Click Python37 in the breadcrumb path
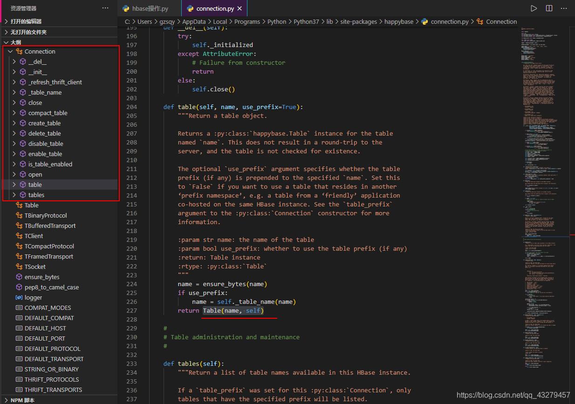 [307, 21]
